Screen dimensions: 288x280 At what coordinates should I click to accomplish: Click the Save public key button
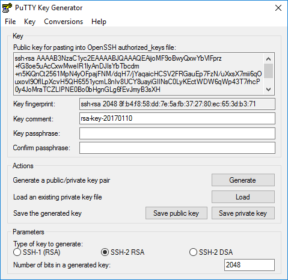pos(176,213)
